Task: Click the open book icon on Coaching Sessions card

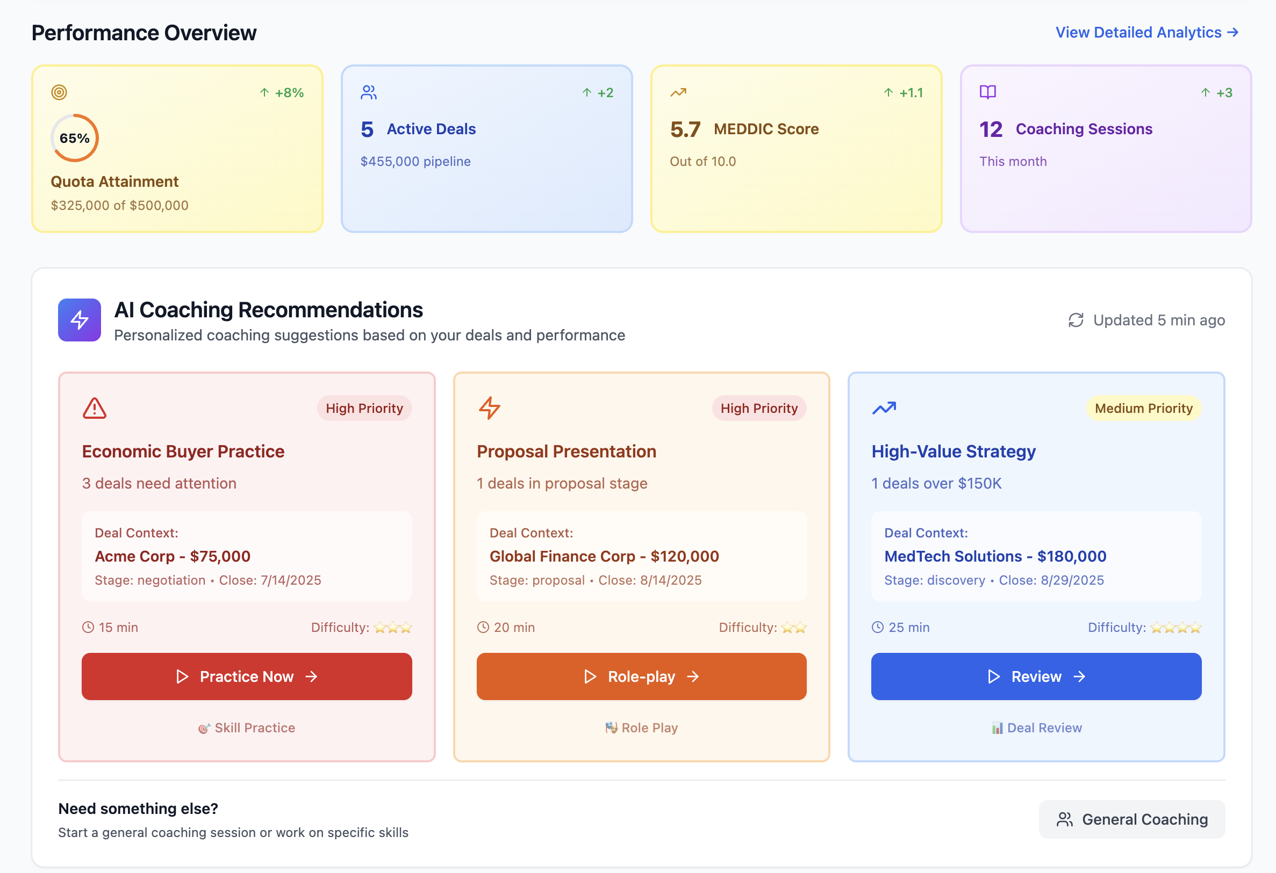Action: tap(987, 92)
